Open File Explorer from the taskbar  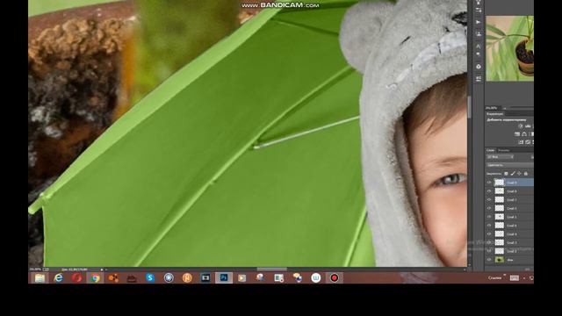(40, 277)
